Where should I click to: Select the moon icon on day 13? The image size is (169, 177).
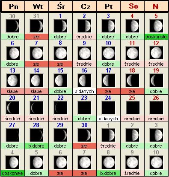click(x=12, y=81)
